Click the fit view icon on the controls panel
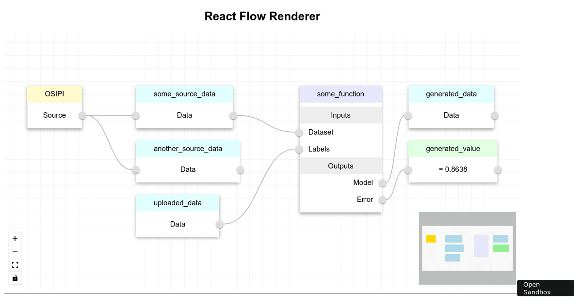Viewport: 582px width, 305px height. 15,264
